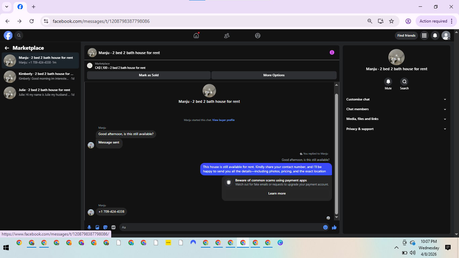Image resolution: width=459 pixels, height=258 pixels.
Task: Expand Privacy & support section
Action: 397,129
